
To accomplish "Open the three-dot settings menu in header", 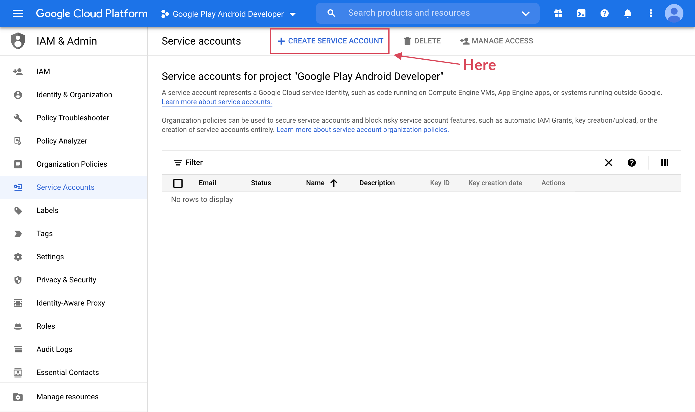I will click(x=651, y=13).
